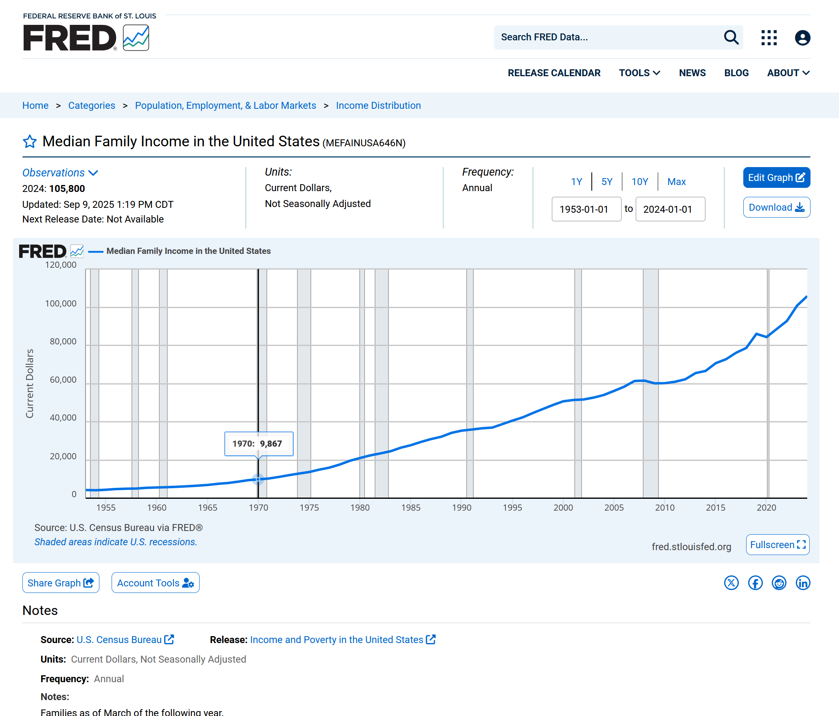Click the FRED logo home icon
Image resolution: width=839 pixels, height=716 pixels.
point(86,37)
